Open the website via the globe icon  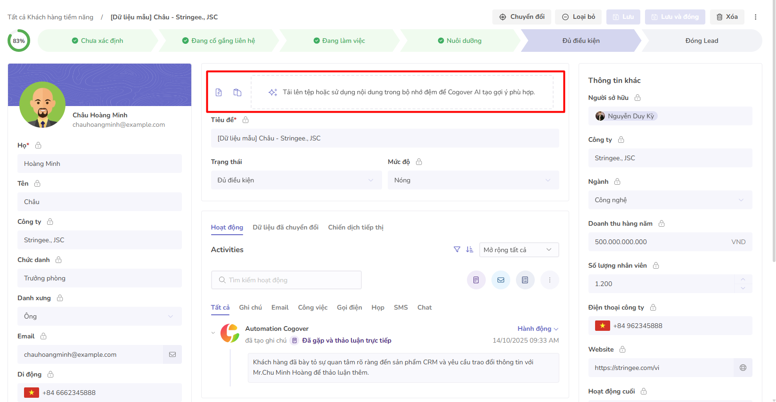(x=743, y=368)
